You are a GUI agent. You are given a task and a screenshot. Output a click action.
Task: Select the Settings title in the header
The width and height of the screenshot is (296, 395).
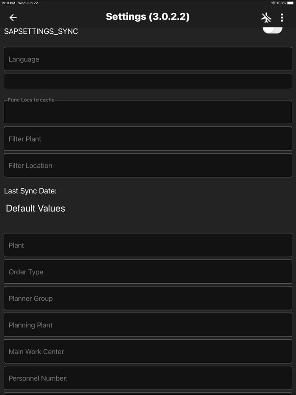148,17
